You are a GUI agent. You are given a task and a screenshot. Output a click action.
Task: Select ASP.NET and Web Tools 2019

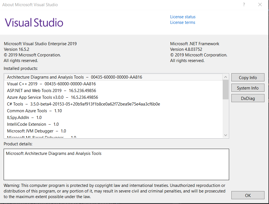click(x=113, y=91)
